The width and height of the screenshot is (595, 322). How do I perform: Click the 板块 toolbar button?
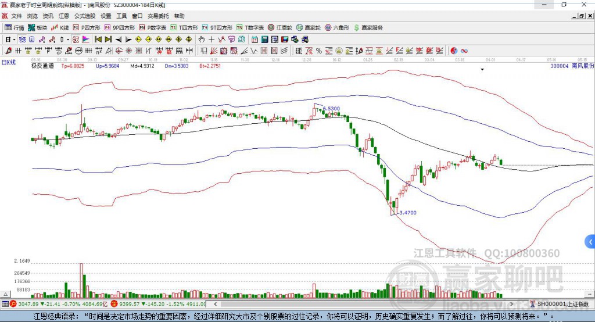(x=37, y=28)
